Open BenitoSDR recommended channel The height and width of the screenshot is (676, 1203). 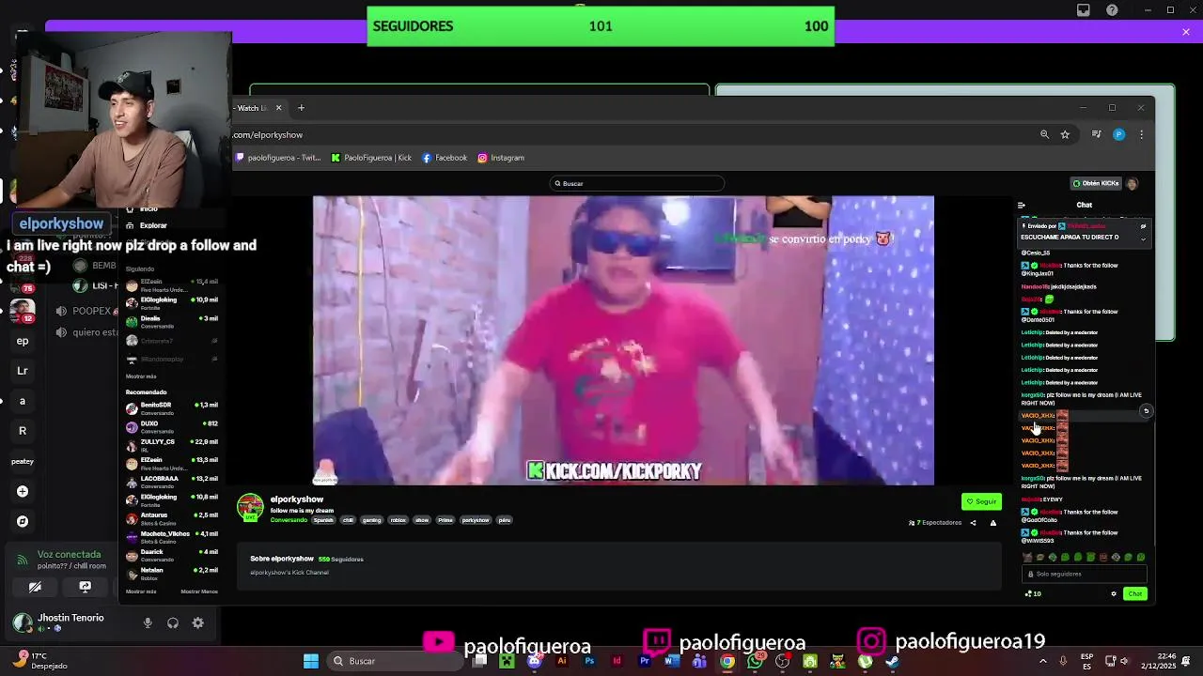172,408
